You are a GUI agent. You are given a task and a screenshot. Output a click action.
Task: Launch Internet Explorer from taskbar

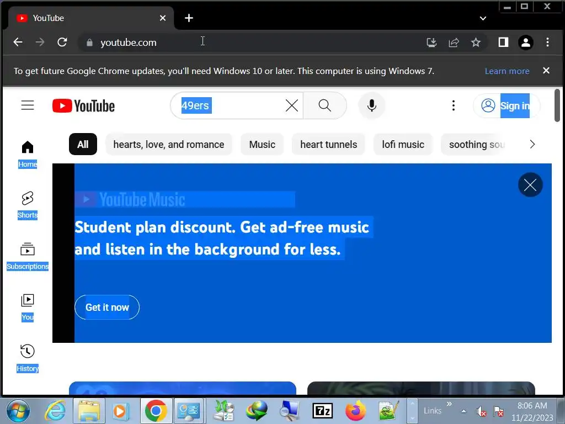pos(55,411)
